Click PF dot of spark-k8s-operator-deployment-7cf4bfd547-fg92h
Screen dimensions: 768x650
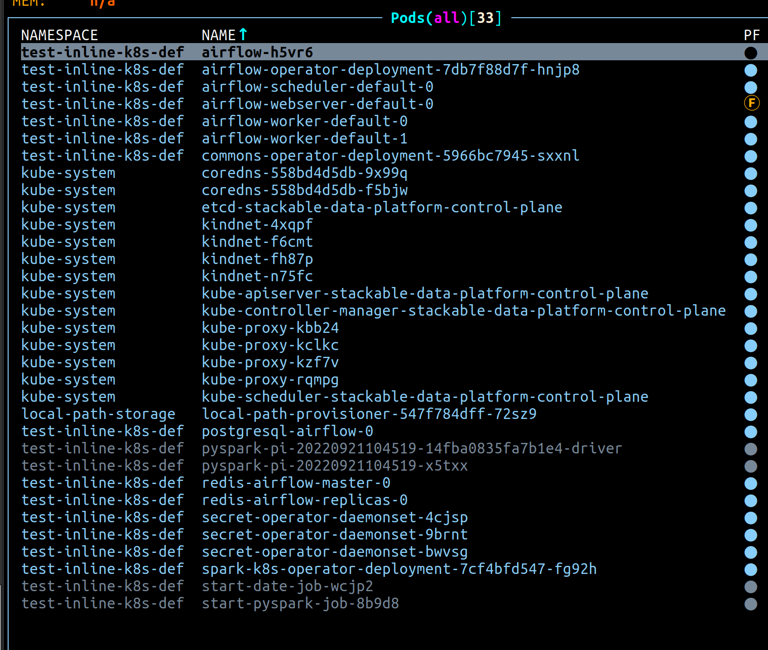pyautogui.click(x=751, y=570)
